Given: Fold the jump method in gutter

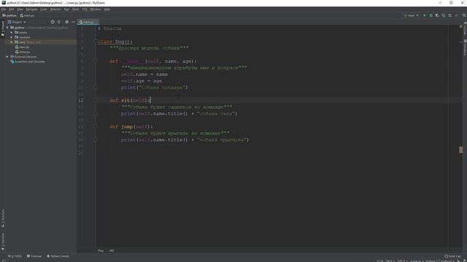Looking at the screenshot, I should coord(96,127).
